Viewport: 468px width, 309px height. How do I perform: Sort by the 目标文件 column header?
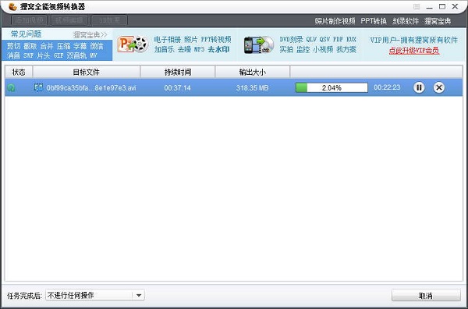[87, 72]
